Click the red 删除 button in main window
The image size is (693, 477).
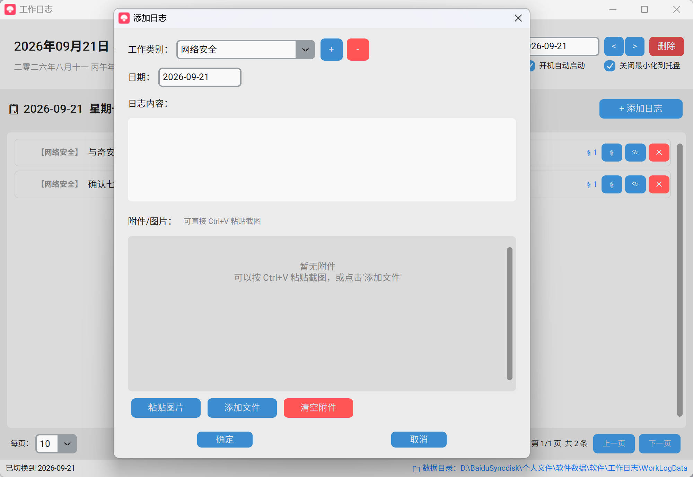point(666,46)
